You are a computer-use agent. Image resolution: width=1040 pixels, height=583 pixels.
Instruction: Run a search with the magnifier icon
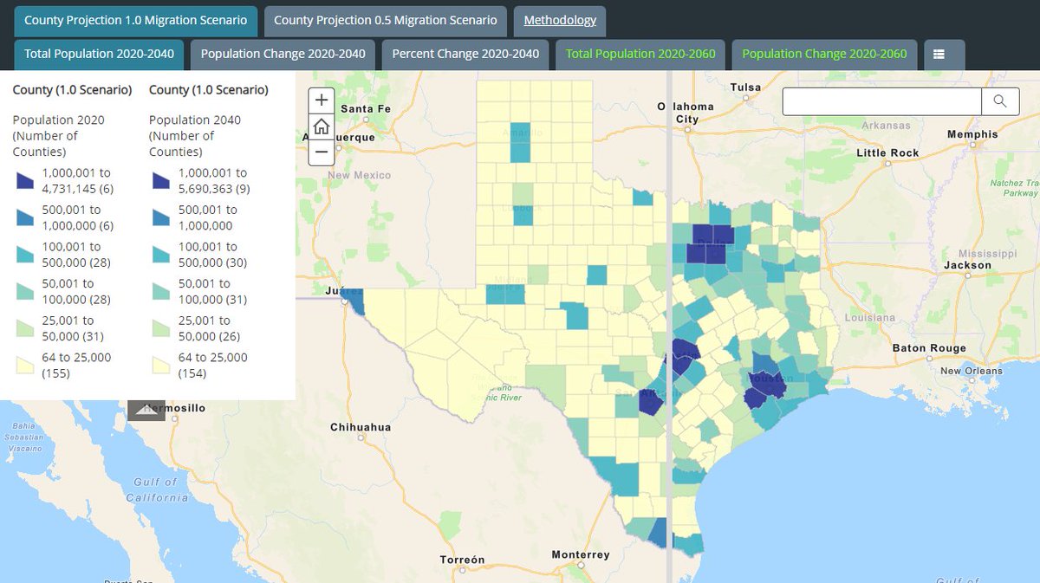(x=1001, y=100)
